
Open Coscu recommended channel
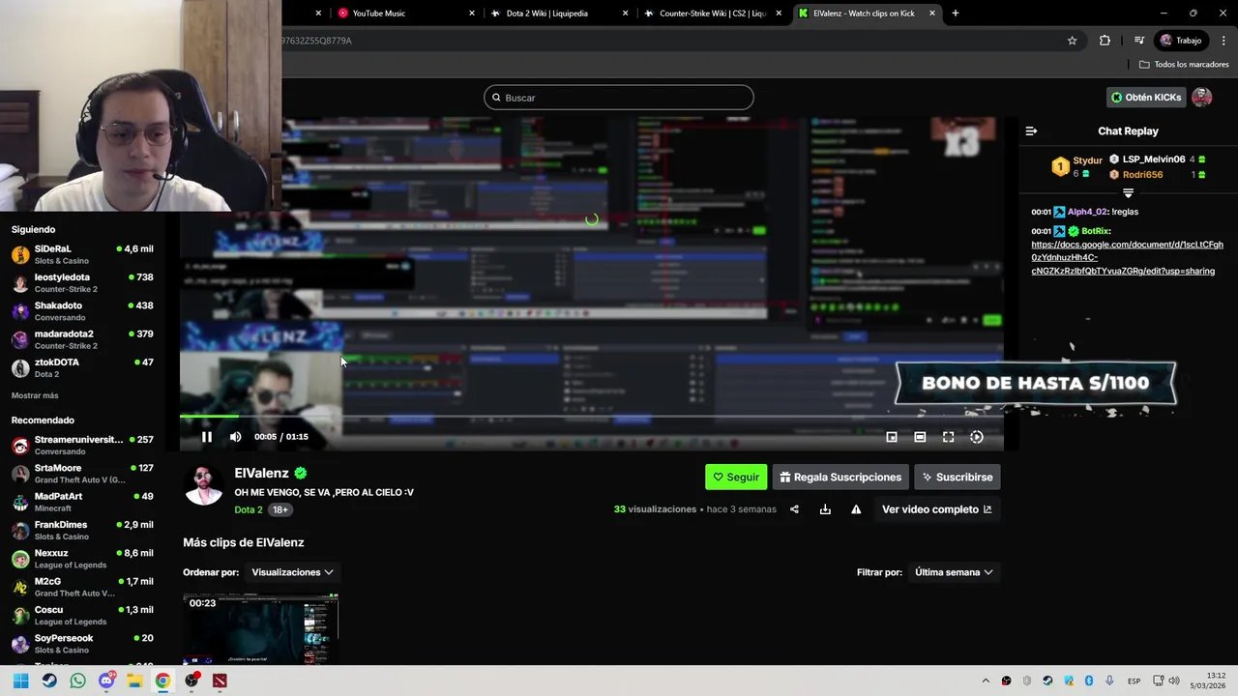coord(82,615)
